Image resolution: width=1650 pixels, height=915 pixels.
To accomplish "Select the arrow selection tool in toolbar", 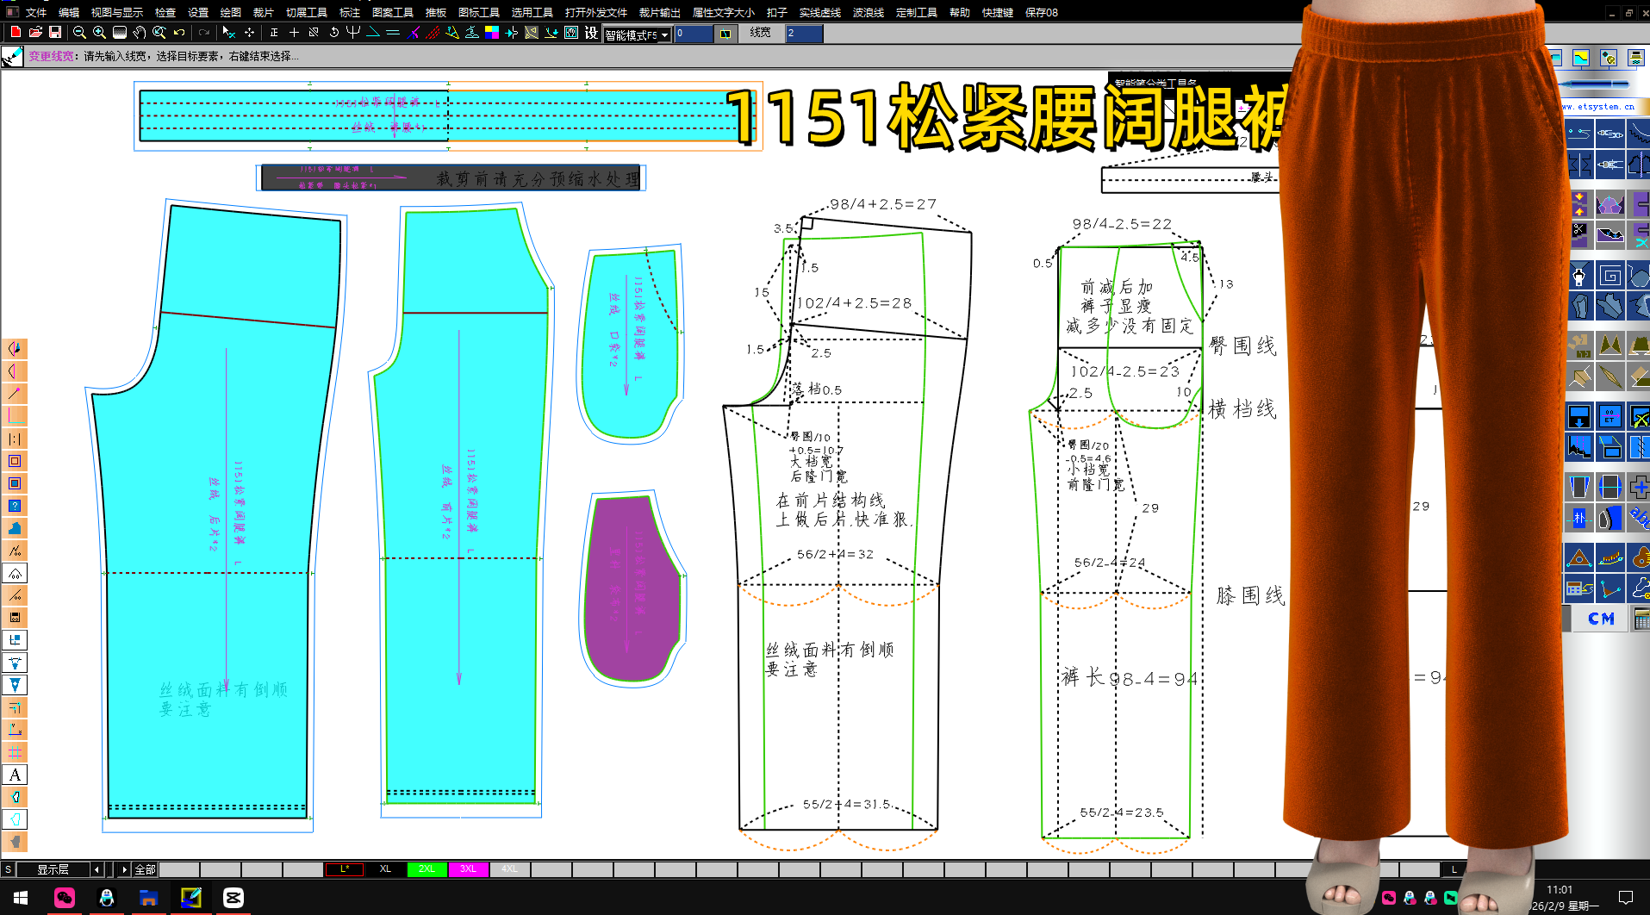I will pyautogui.click(x=227, y=32).
